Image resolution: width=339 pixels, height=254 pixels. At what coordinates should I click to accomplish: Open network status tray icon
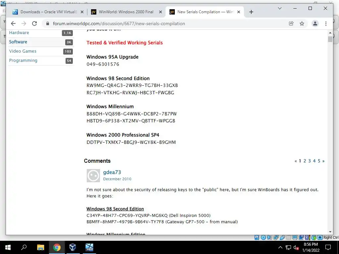pos(288,247)
